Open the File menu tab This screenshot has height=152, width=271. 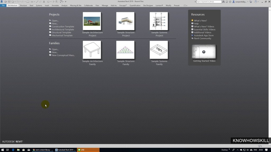(x=3, y=5)
